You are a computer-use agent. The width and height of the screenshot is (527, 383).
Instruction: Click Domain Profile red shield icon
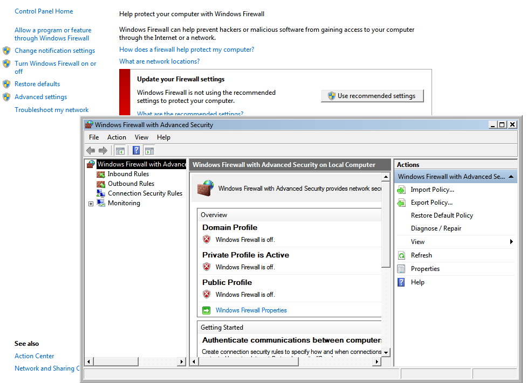pos(207,239)
